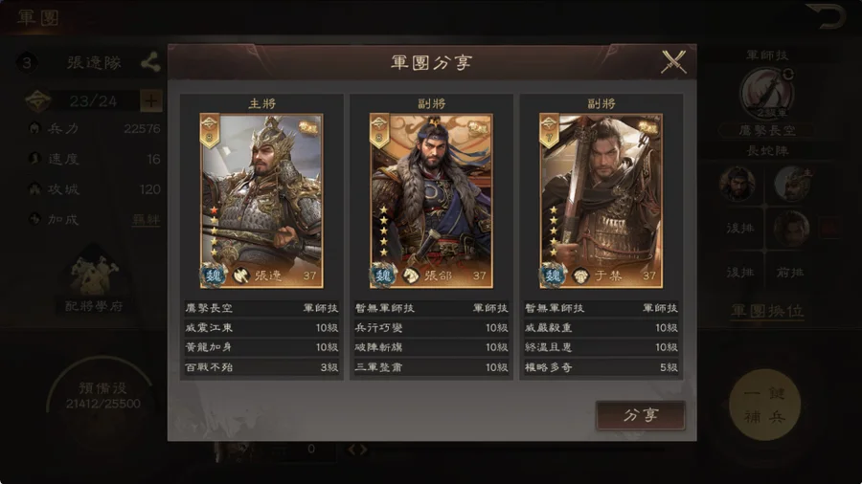Viewport: 862px width, 484px height.
Task: Open 張郃 deputy general card portrait
Action: coord(431,201)
